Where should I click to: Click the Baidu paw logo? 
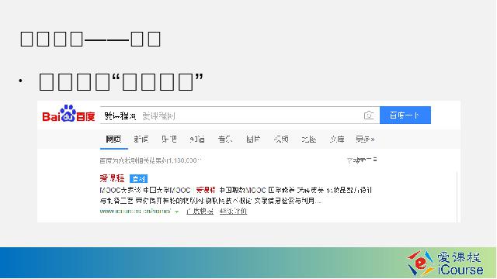point(68,114)
